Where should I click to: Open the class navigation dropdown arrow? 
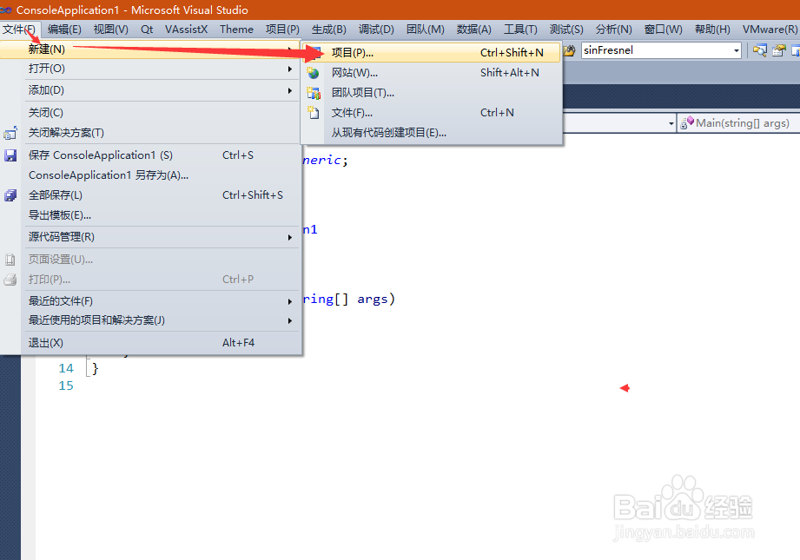(671, 123)
